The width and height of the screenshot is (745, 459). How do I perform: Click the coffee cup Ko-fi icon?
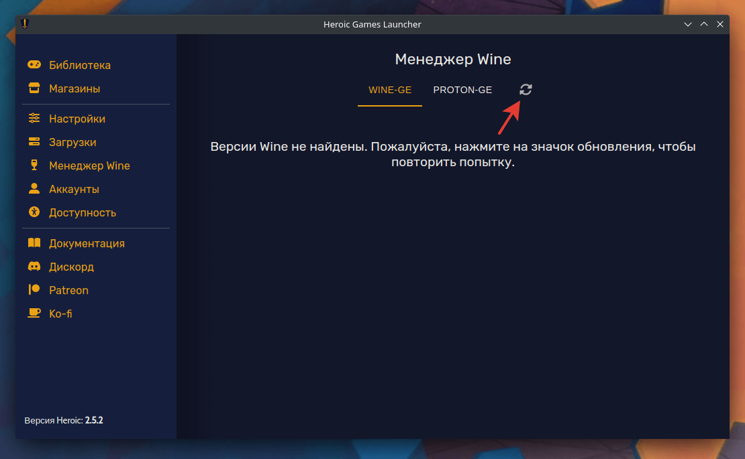pos(34,313)
